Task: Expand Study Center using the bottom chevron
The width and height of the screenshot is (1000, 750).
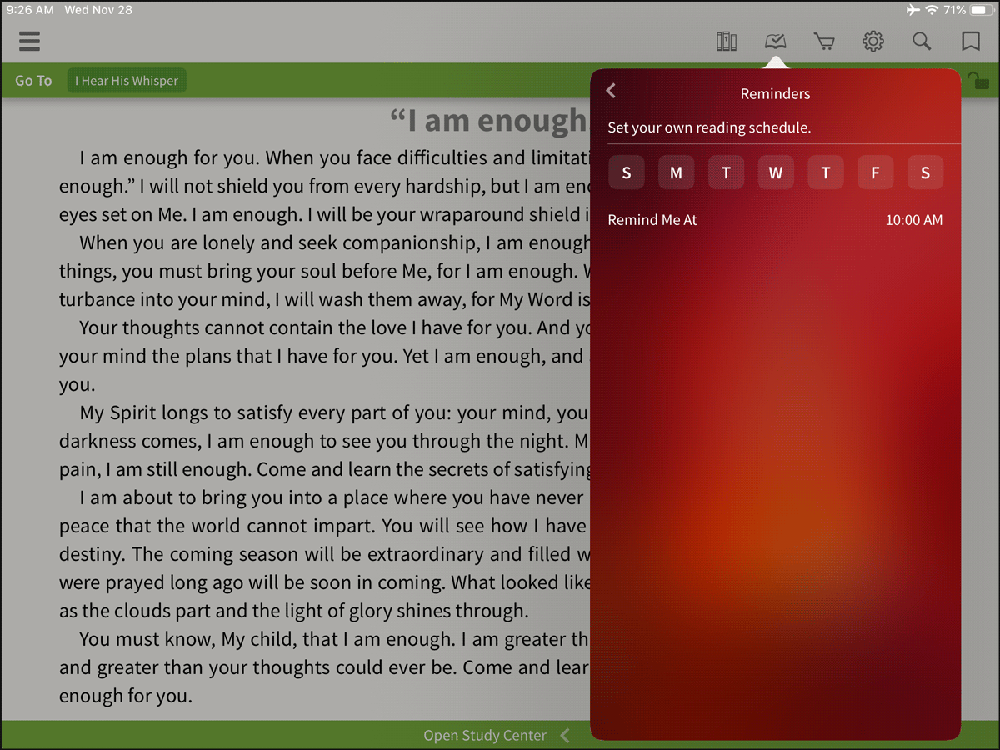Action: point(565,736)
